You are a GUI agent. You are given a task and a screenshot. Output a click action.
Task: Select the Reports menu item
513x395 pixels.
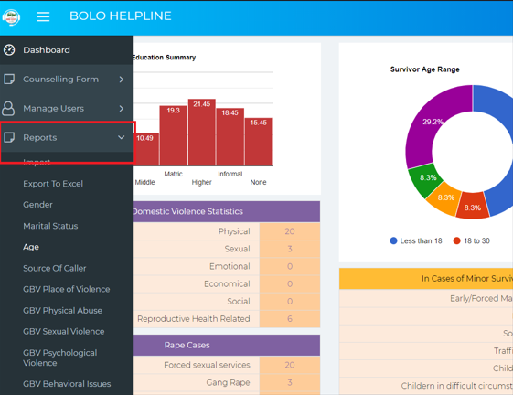click(66, 137)
